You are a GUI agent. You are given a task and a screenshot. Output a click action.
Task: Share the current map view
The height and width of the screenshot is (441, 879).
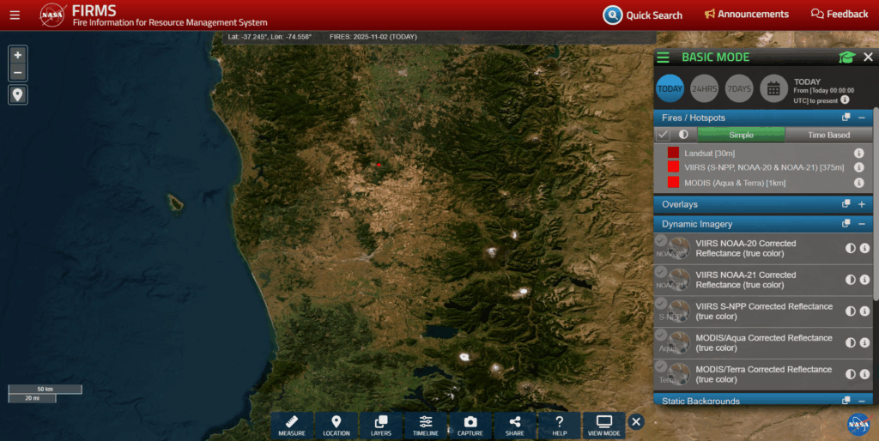[515, 426]
